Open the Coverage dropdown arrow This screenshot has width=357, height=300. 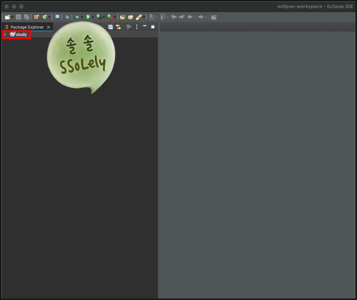click(104, 17)
